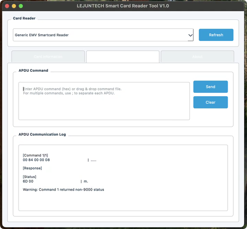Send the APDU command
The height and width of the screenshot is (229, 247).
210,87
